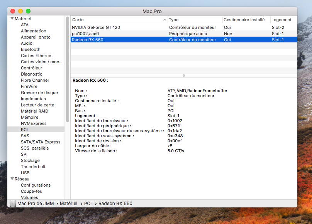
Task: Click Radeon RX 560 in path bar
Action: (115, 204)
